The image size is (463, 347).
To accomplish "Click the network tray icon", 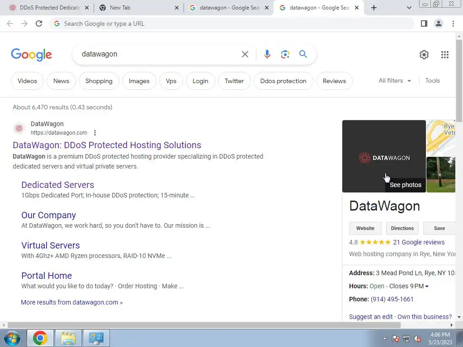I will point(406,338).
